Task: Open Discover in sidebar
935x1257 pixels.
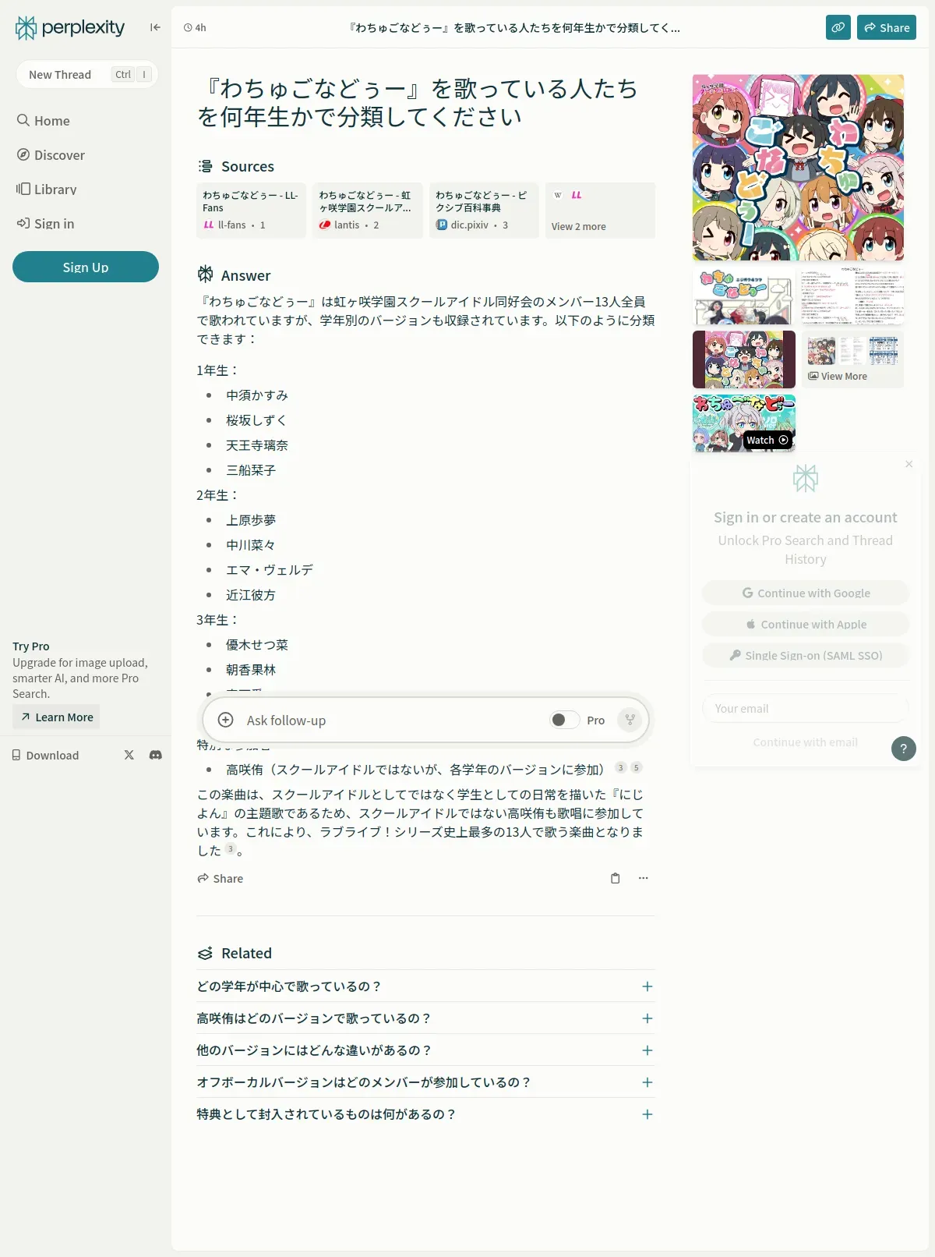Action: coord(51,155)
